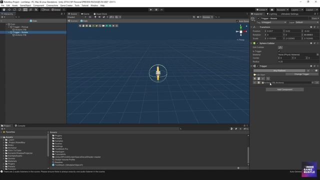The width and height of the screenshot is (320, 180).
Task: Open the Tag Untagged dropdown
Action: point(273,22)
